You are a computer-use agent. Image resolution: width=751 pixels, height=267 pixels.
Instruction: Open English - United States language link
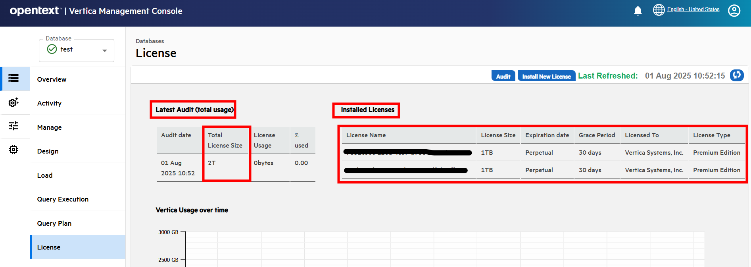point(693,10)
